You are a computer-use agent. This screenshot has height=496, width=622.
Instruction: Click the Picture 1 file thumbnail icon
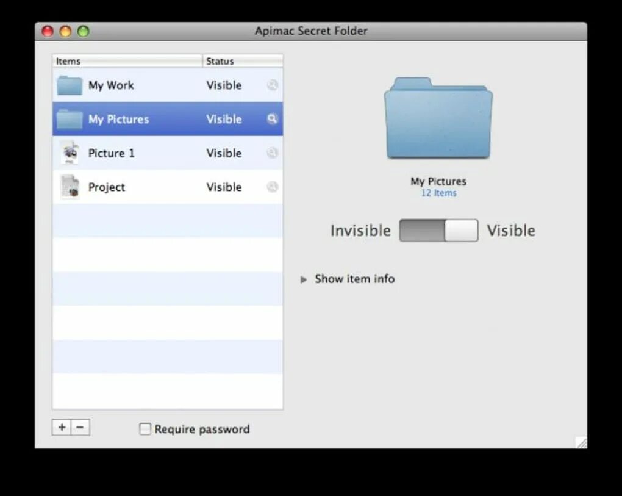click(x=70, y=153)
